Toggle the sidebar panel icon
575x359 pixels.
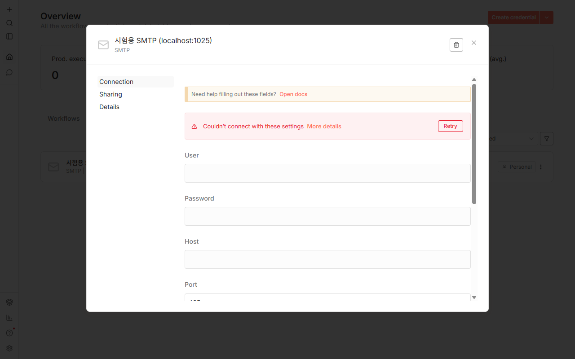[x=9, y=36]
